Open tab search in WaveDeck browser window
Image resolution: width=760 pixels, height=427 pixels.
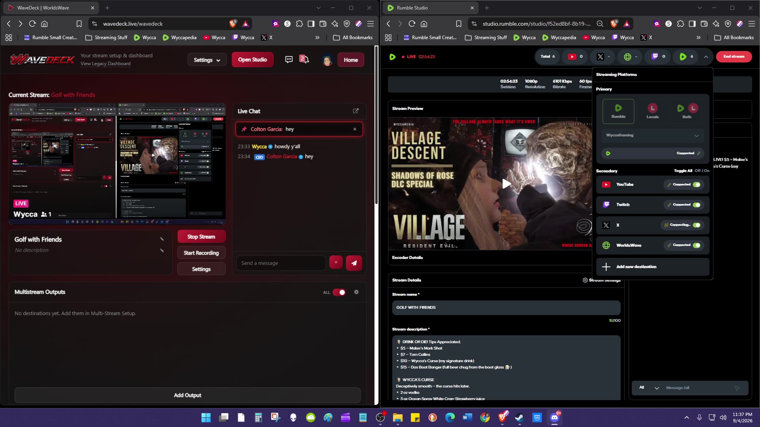319,8
